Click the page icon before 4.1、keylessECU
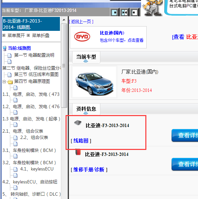198x199 pixels. point(16,169)
